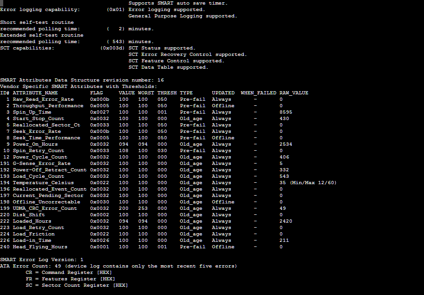
Task: Click Spin_Retry_Count value 108
Action: click(123, 151)
